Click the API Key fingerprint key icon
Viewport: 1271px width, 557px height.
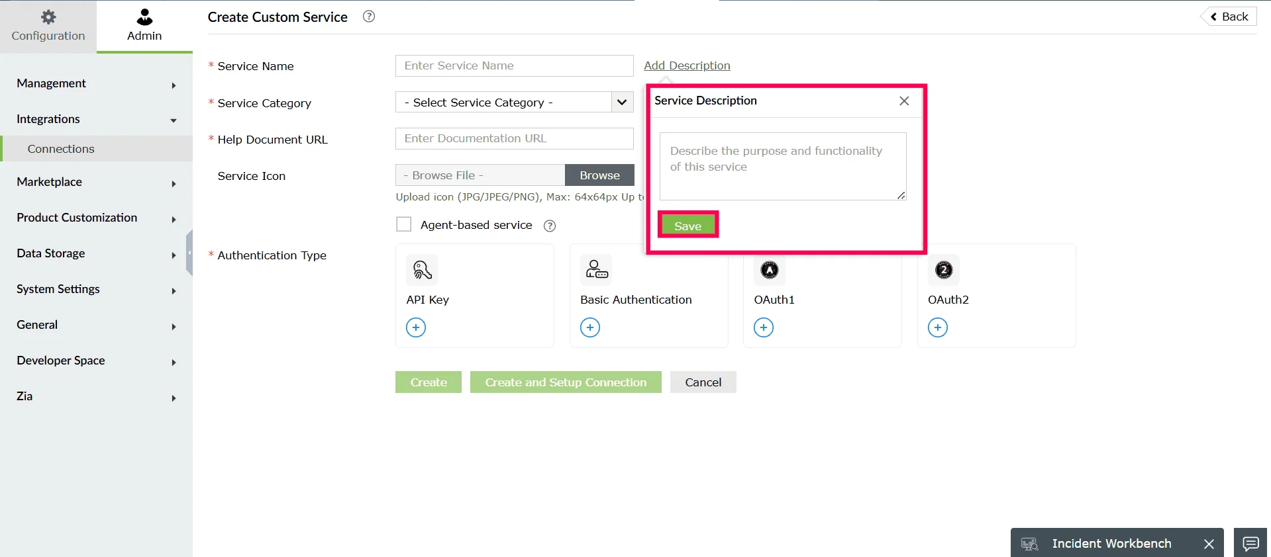pyautogui.click(x=422, y=270)
